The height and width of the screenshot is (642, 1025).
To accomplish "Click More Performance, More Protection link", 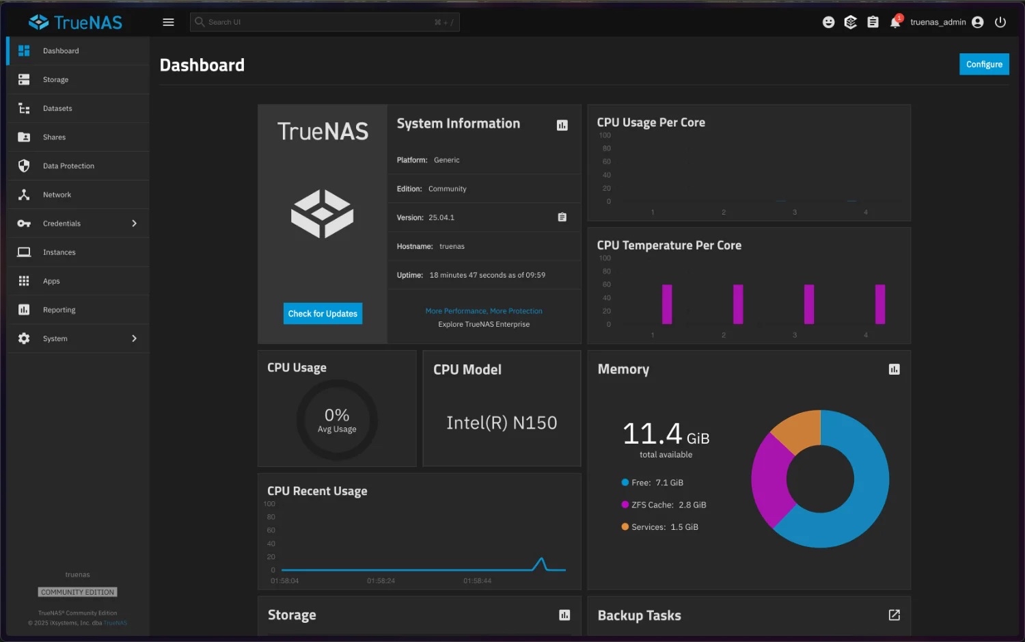I will pos(484,311).
